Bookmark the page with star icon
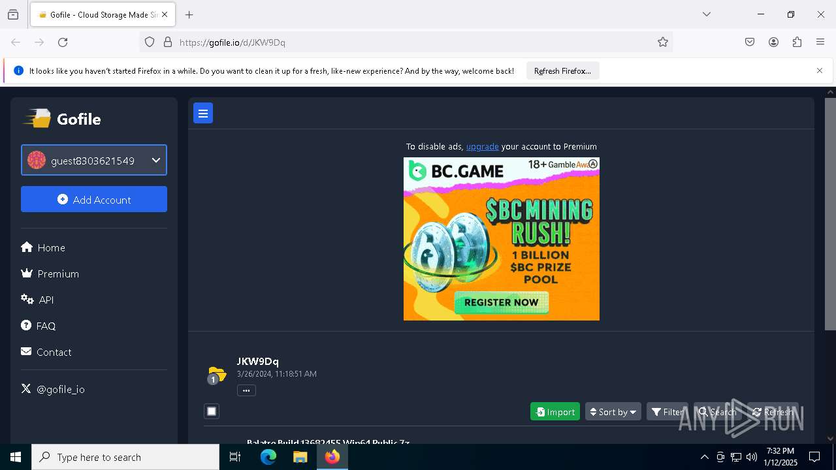 click(663, 42)
